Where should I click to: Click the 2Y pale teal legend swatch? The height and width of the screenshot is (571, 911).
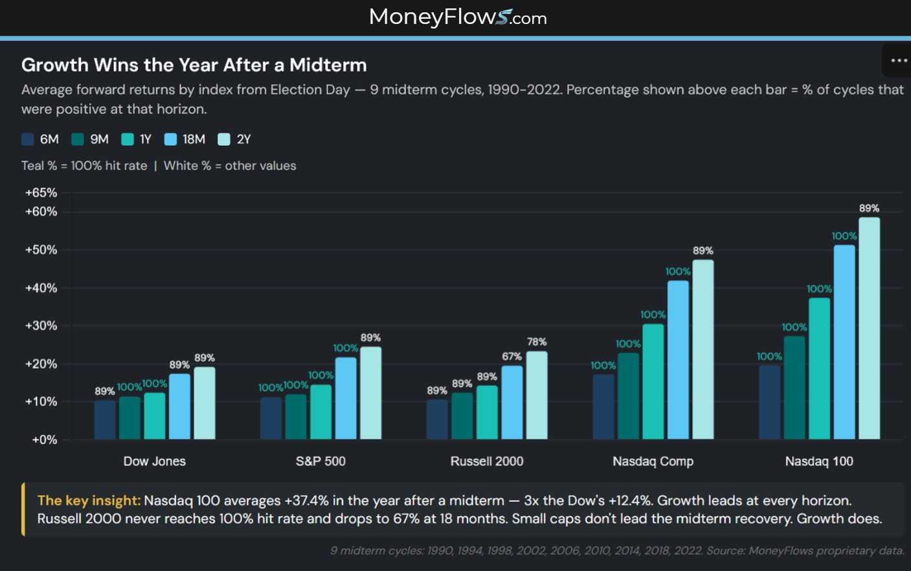pyautogui.click(x=224, y=139)
